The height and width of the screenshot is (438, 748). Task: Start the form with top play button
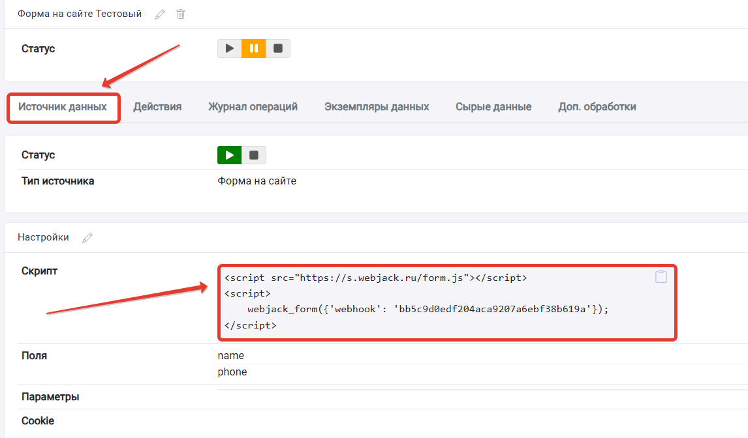pyautogui.click(x=230, y=49)
